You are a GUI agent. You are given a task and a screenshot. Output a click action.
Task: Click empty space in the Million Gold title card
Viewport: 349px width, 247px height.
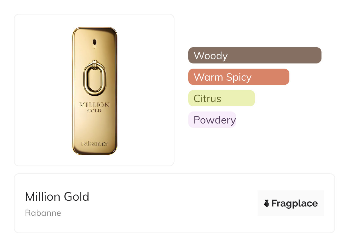172,203
